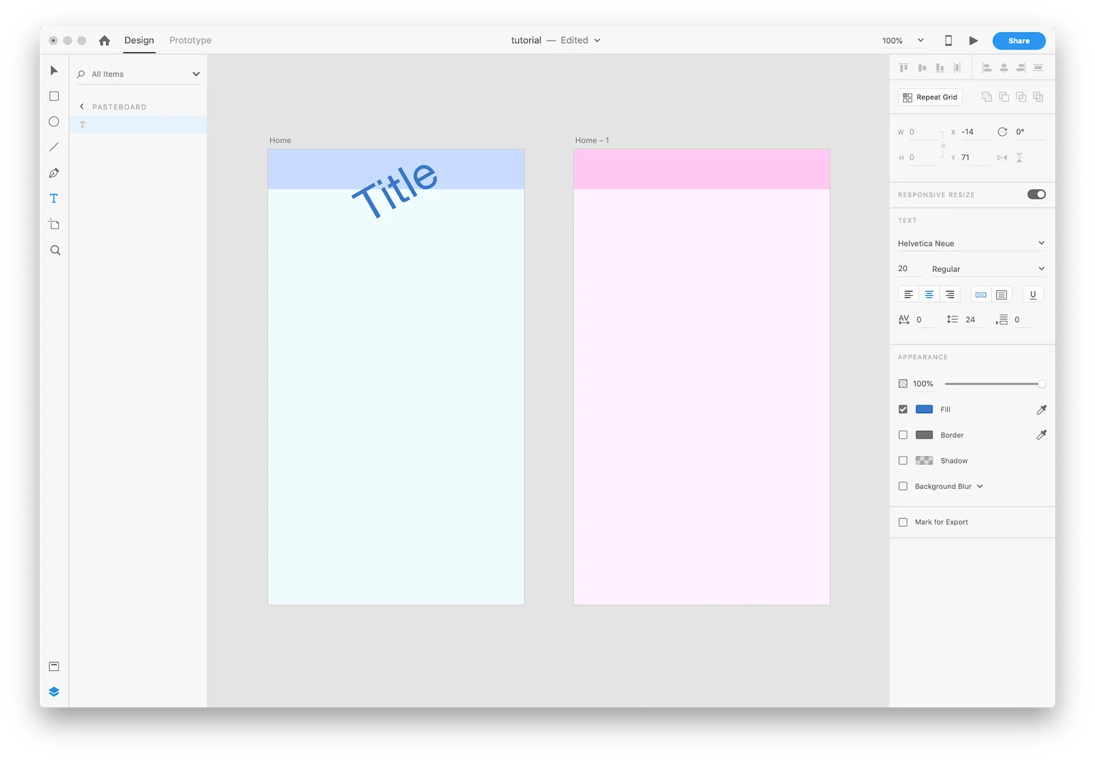Switch to Area Text mode
Viewport: 1095px width, 760px height.
pos(1001,294)
